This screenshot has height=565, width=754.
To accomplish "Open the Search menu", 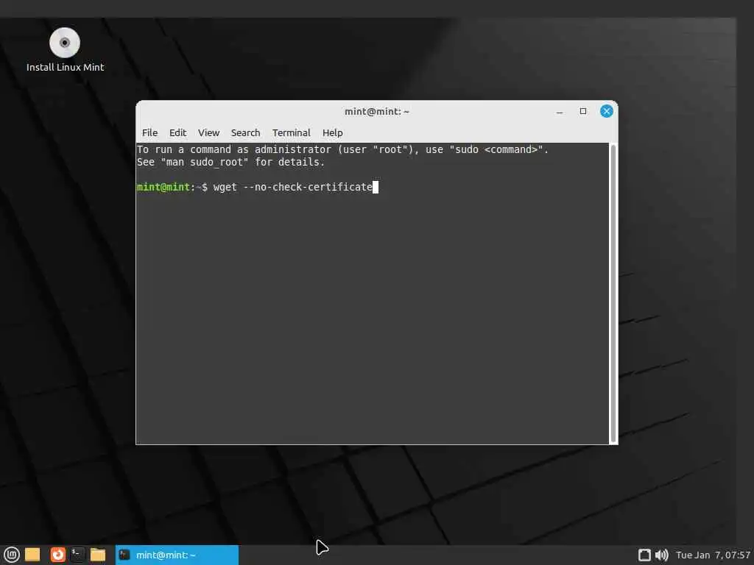I will tap(245, 132).
